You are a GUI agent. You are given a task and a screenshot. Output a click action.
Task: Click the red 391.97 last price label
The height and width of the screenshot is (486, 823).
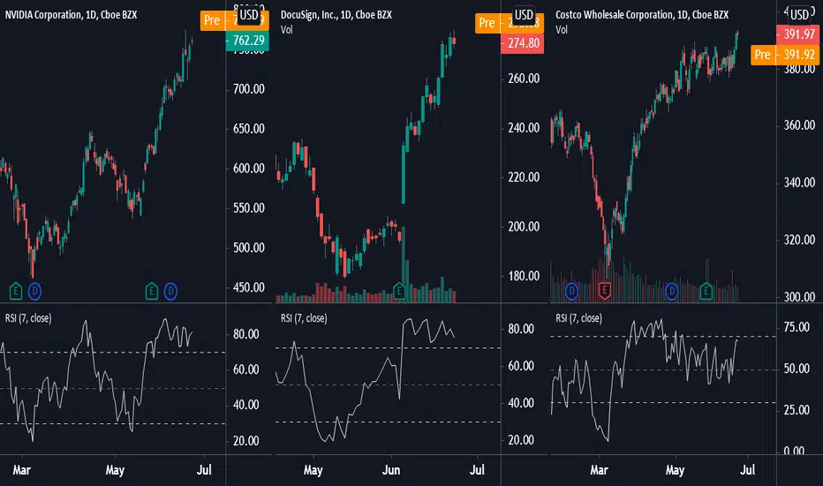pyautogui.click(x=797, y=34)
